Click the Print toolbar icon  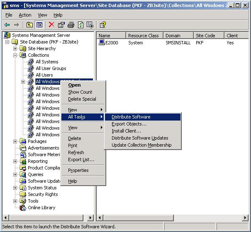pyautogui.click(x=71, y=25)
